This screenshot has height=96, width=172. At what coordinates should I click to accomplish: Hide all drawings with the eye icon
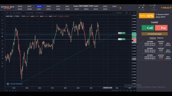(x=2, y=58)
